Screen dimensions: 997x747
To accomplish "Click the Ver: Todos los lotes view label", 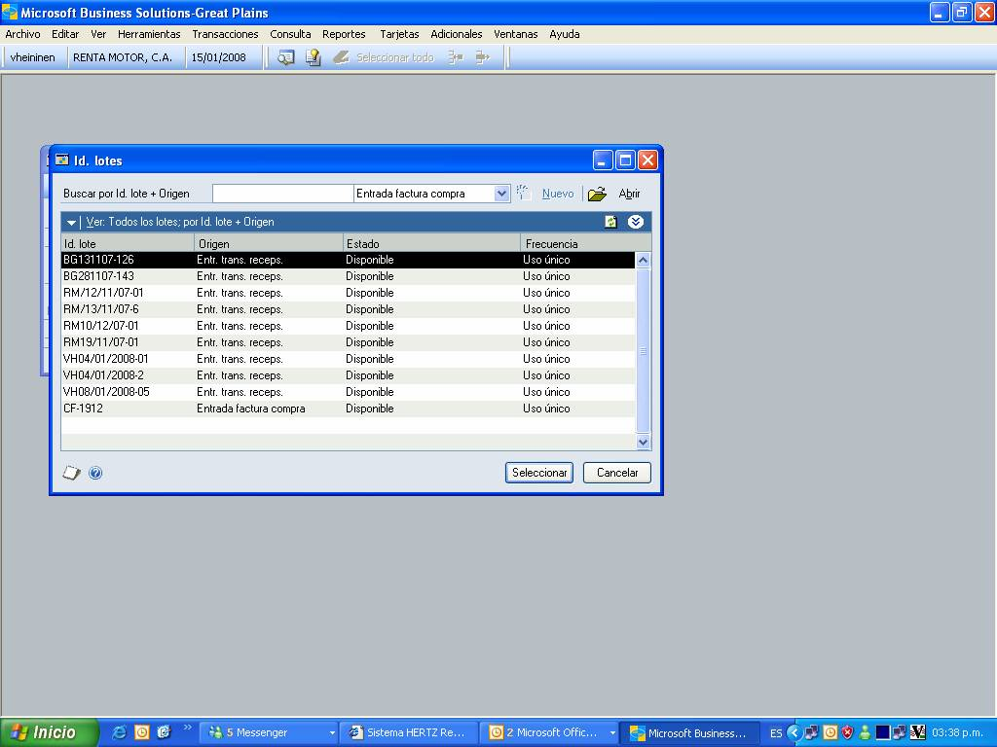I will pos(180,223).
